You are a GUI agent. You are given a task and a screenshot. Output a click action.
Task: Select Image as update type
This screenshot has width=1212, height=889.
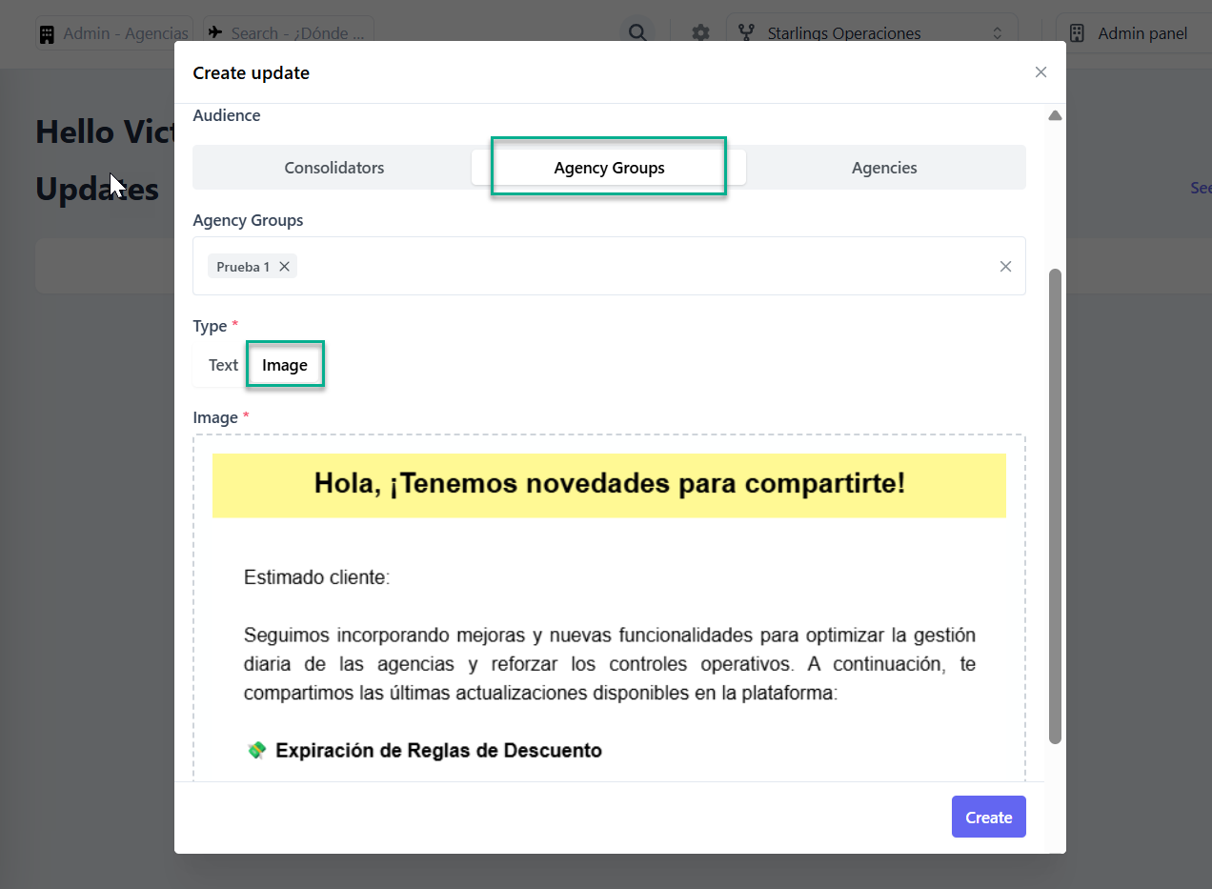pos(285,365)
